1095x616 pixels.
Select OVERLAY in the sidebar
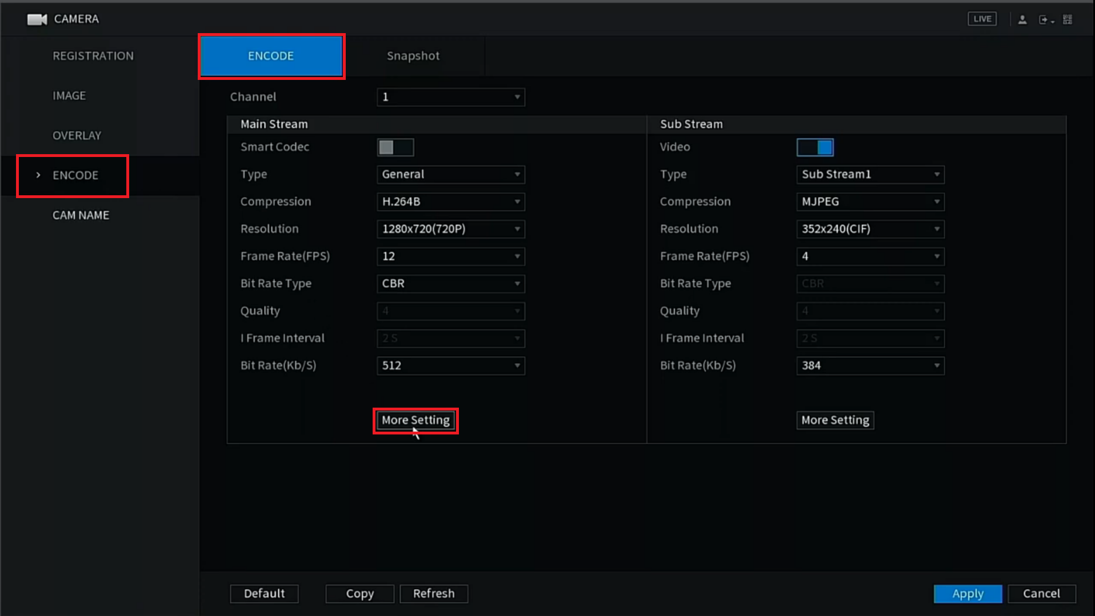pos(77,135)
